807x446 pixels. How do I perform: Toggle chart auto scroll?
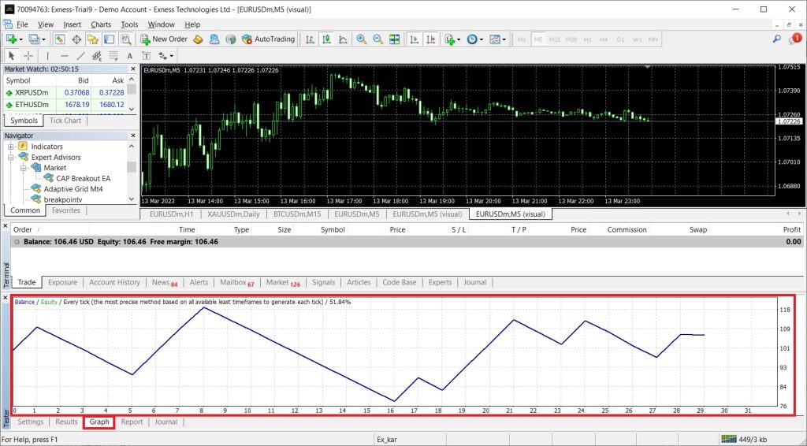[414, 39]
